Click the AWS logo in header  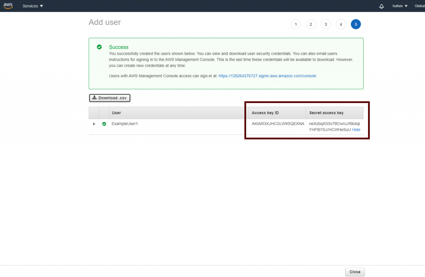point(8,6)
